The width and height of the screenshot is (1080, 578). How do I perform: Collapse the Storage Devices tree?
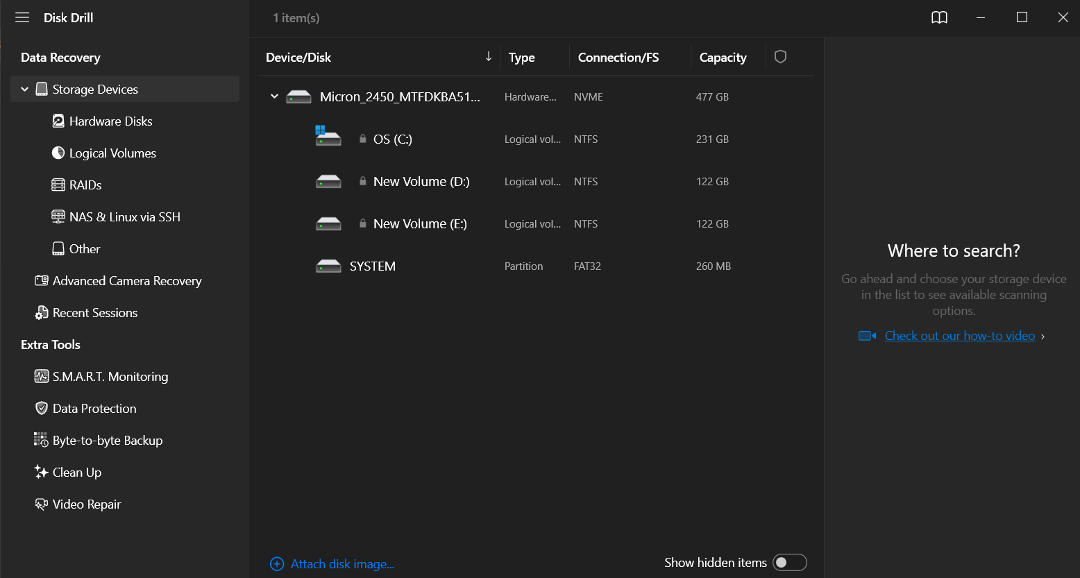click(x=25, y=90)
